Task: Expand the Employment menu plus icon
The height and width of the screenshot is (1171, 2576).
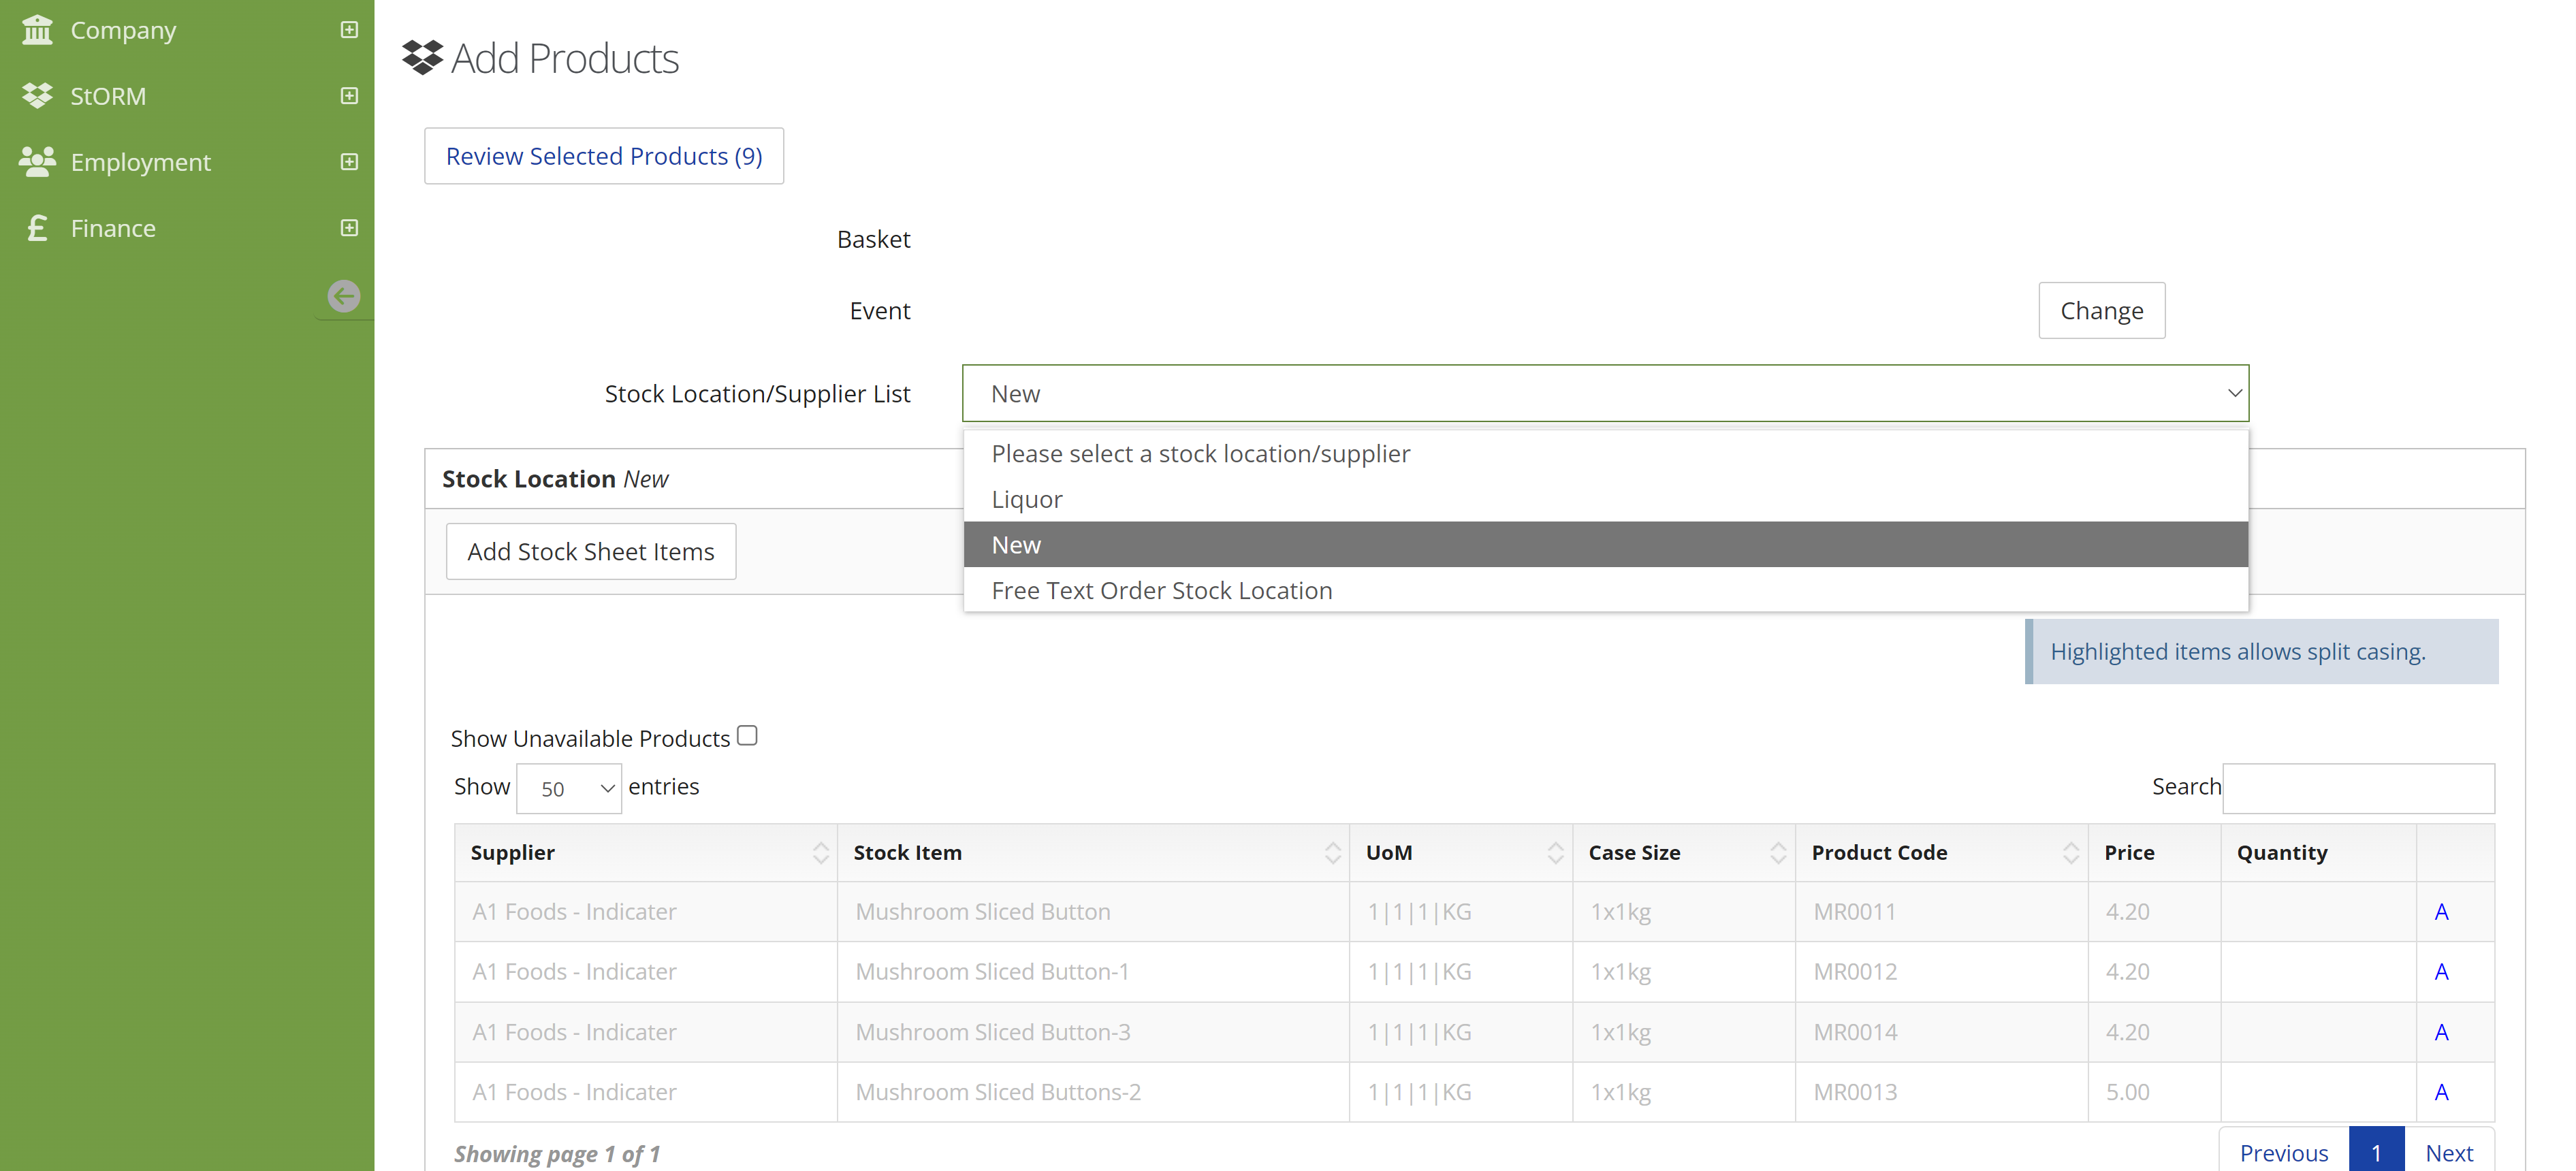Action: (x=349, y=162)
